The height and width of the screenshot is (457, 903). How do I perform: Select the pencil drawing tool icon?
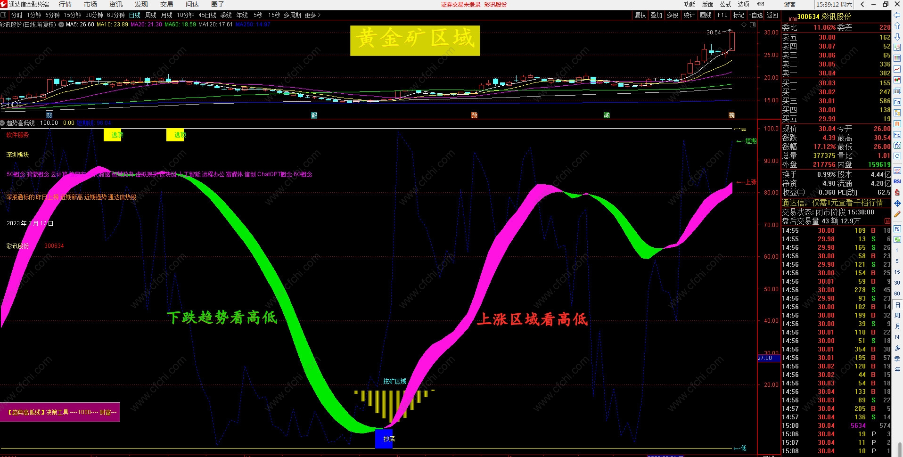(897, 214)
